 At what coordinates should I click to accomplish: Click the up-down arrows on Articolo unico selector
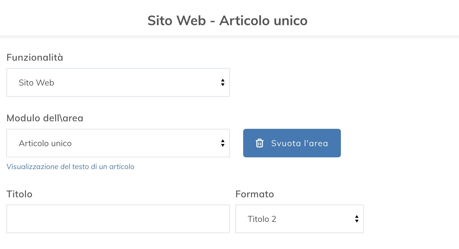click(223, 143)
